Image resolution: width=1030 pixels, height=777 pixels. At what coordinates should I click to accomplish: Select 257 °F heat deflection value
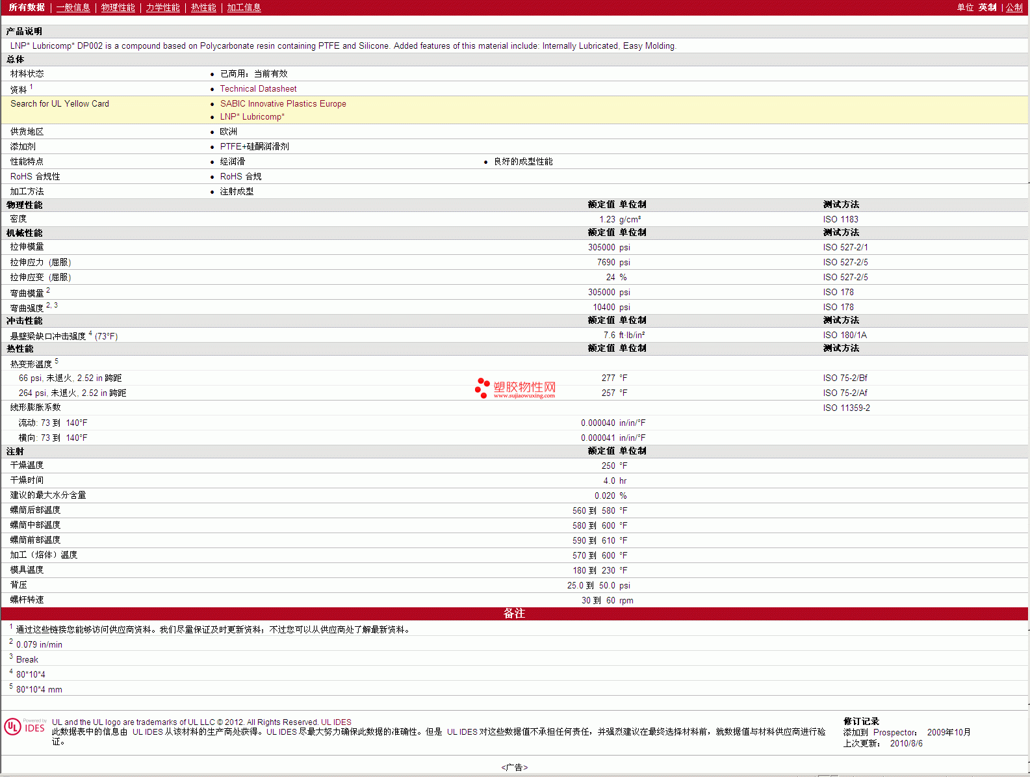click(614, 393)
